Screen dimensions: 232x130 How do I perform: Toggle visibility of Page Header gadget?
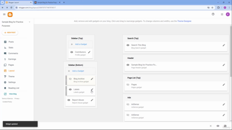128,65
